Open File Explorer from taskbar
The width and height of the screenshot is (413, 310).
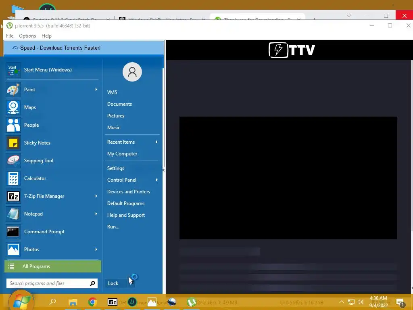tap(73, 302)
